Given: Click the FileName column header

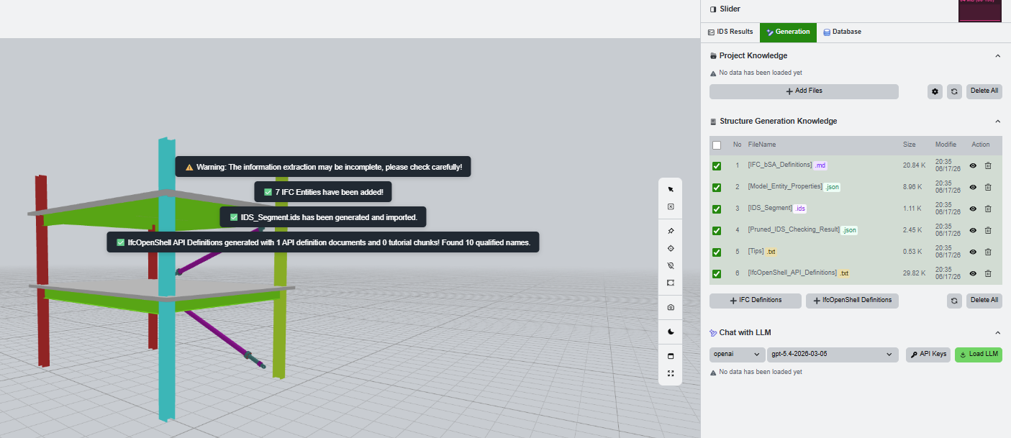Looking at the screenshot, I should (762, 145).
